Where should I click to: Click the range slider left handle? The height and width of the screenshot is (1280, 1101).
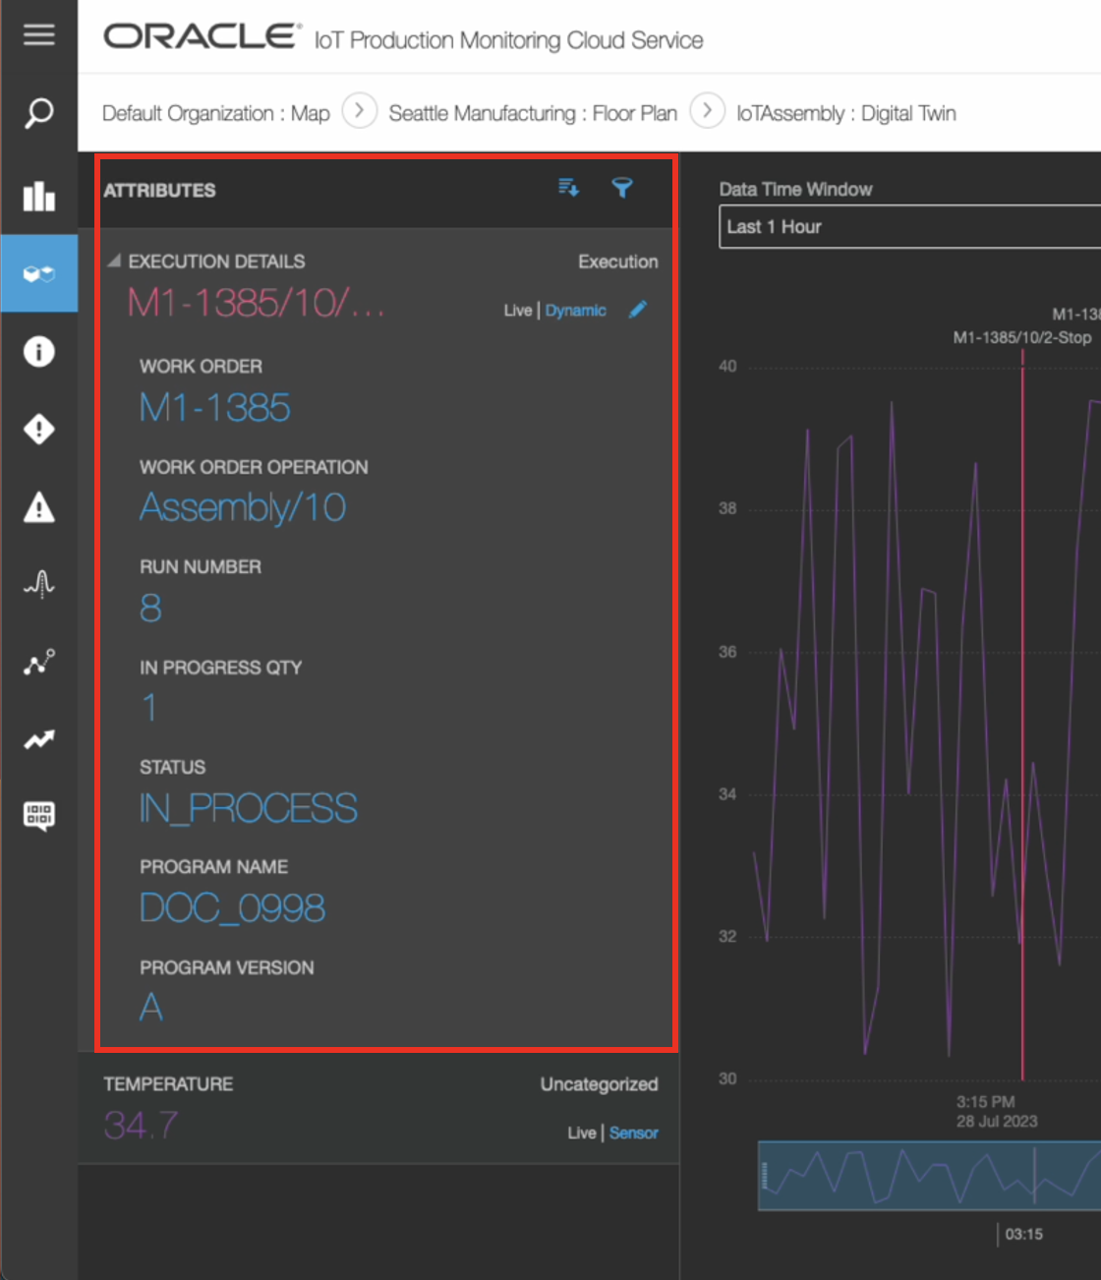tap(764, 1175)
